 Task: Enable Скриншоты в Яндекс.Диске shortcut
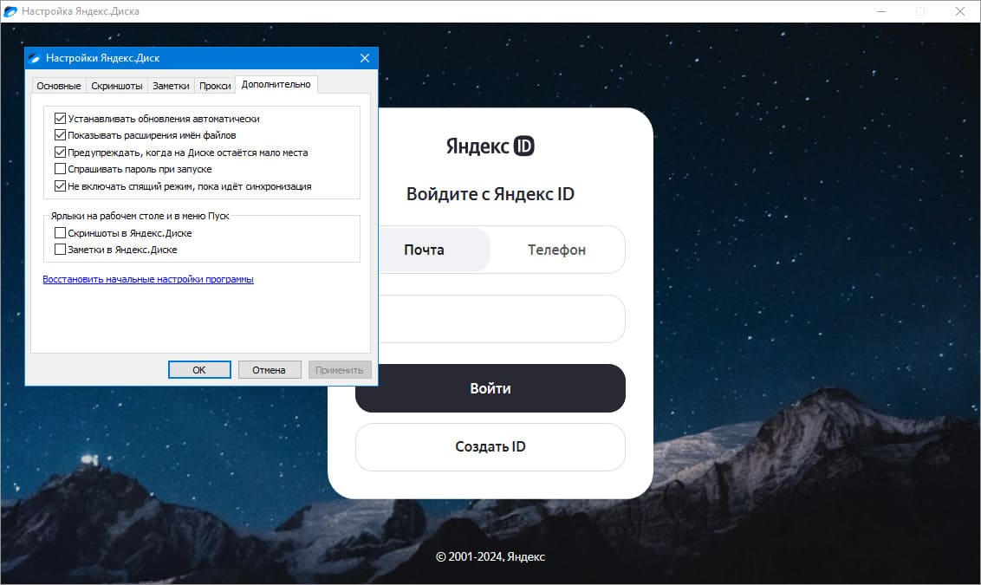tap(60, 233)
